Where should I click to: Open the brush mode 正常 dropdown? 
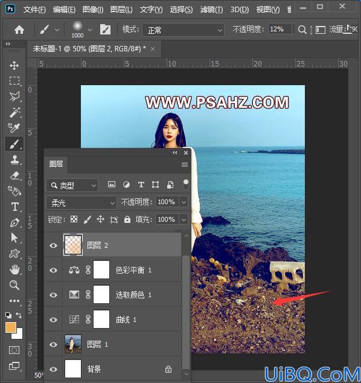183,30
